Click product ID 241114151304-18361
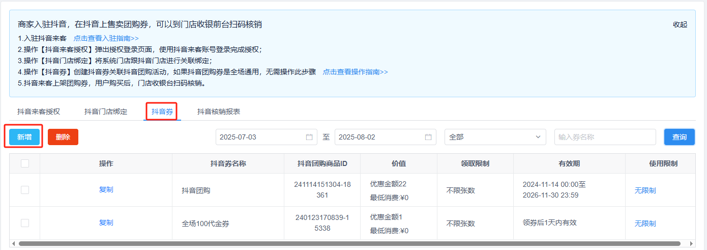The image size is (707, 250). 322,189
